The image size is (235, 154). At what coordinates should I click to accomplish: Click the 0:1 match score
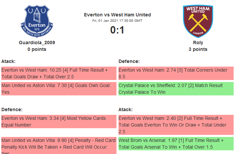click(117, 30)
